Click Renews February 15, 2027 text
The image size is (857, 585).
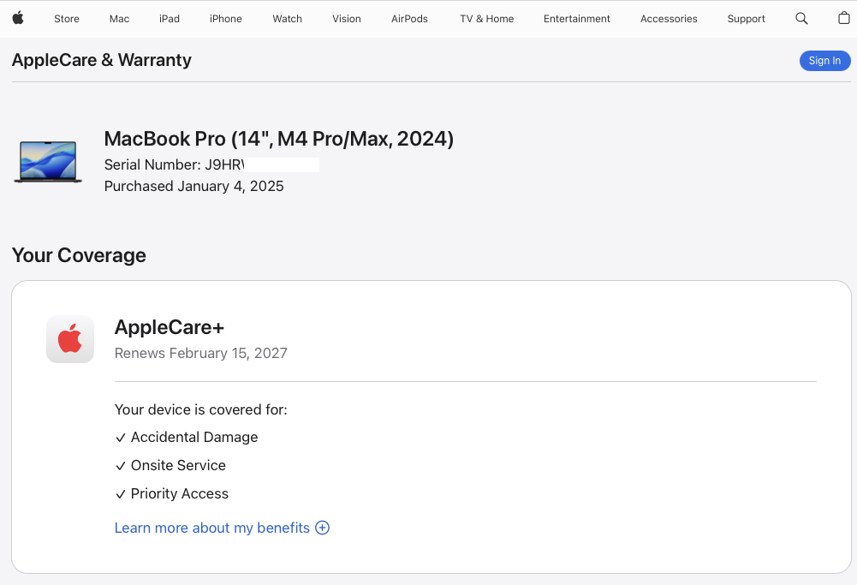(x=200, y=353)
